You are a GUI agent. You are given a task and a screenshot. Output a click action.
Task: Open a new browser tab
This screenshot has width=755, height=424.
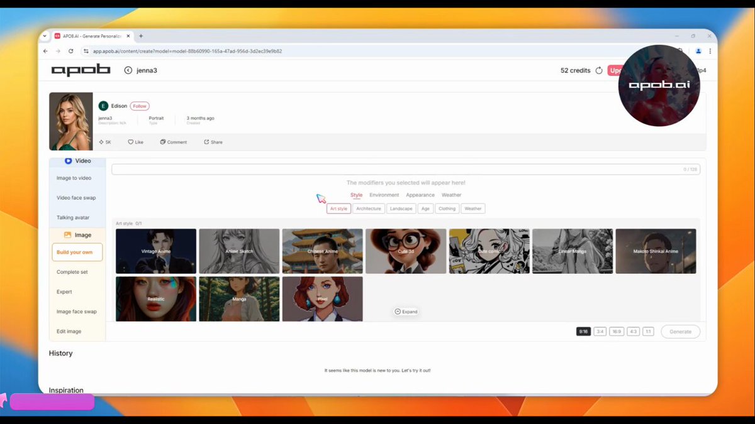coord(141,36)
